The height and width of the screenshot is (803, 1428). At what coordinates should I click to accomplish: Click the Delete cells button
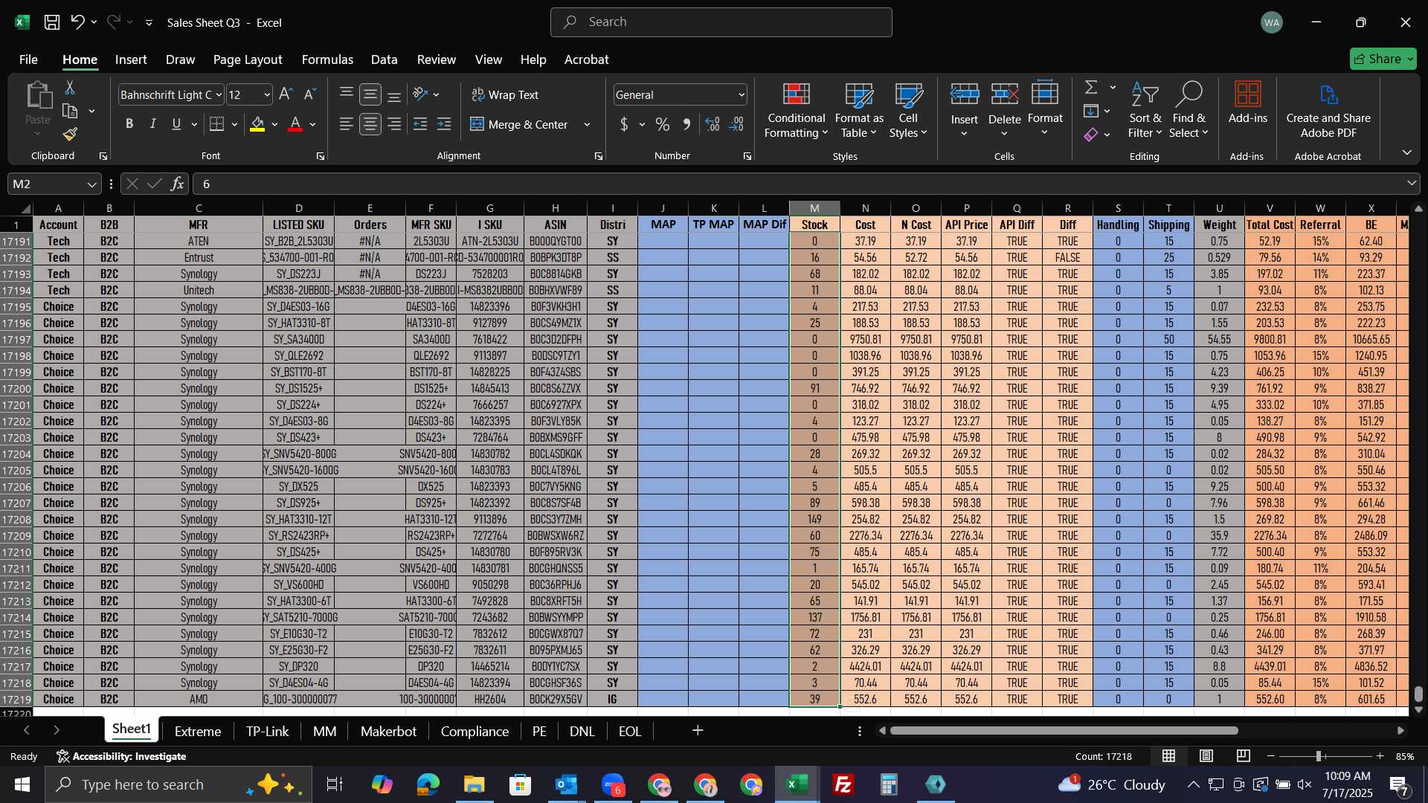point(1004,110)
